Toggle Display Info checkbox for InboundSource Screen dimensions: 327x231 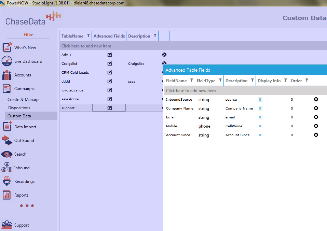[260, 100]
